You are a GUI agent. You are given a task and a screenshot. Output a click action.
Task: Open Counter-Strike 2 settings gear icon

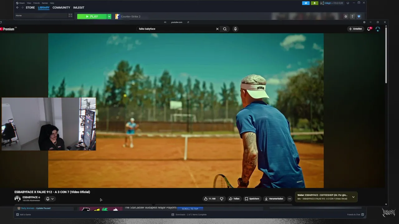(345, 16)
